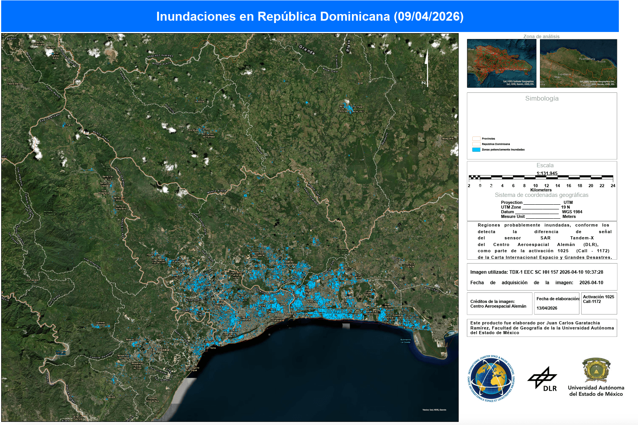
Task: Open the left country overview thumbnail
Action: pyautogui.click(x=502, y=63)
